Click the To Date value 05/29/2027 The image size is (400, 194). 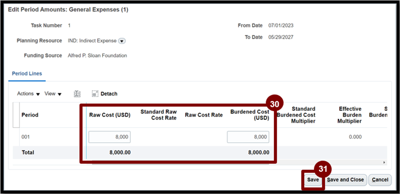pyautogui.click(x=281, y=37)
